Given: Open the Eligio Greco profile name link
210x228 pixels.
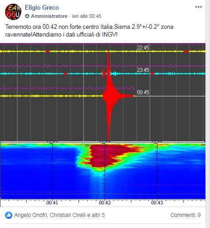Looking at the screenshot, I should 42,7.
